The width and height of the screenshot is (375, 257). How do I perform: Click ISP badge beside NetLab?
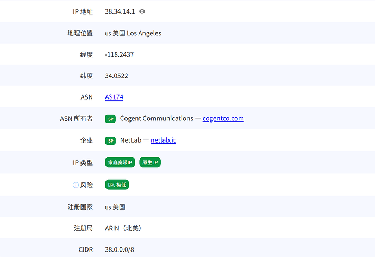click(110, 141)
